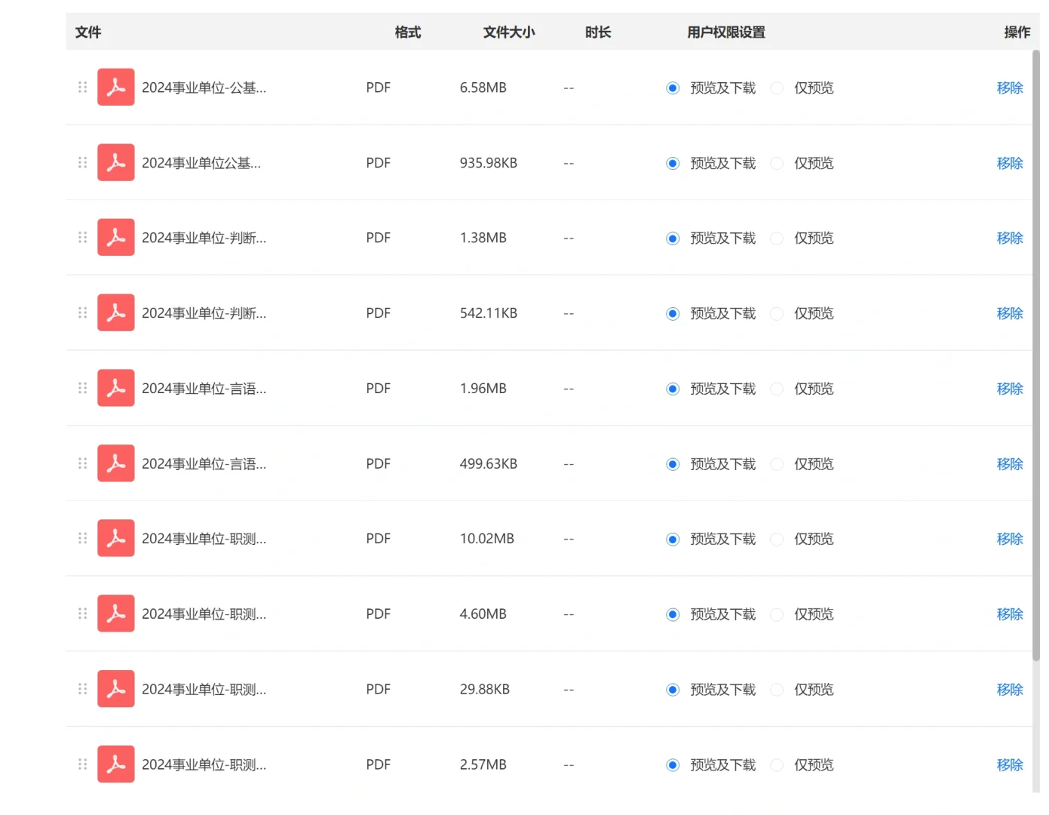This screenshot has width=1049, height=815.
Task: Remove the 6.58MB file via 移除
Action: point(1010,88)
